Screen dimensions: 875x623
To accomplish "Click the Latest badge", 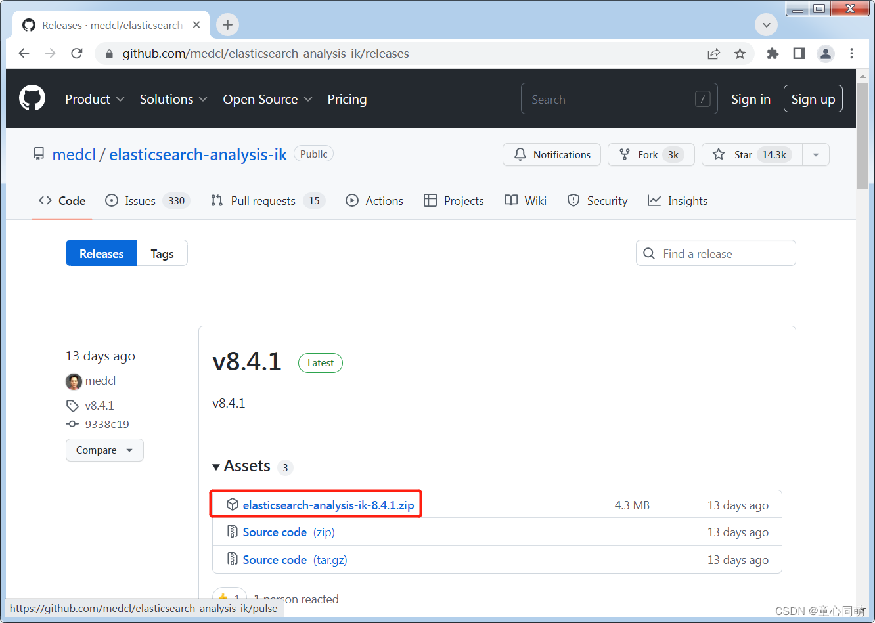I will pyautogui.click(x=321, y=363).
